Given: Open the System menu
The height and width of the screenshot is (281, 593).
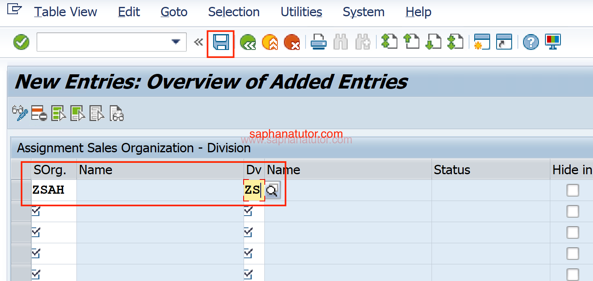Looking at the screenshot, I should point(364,12).
